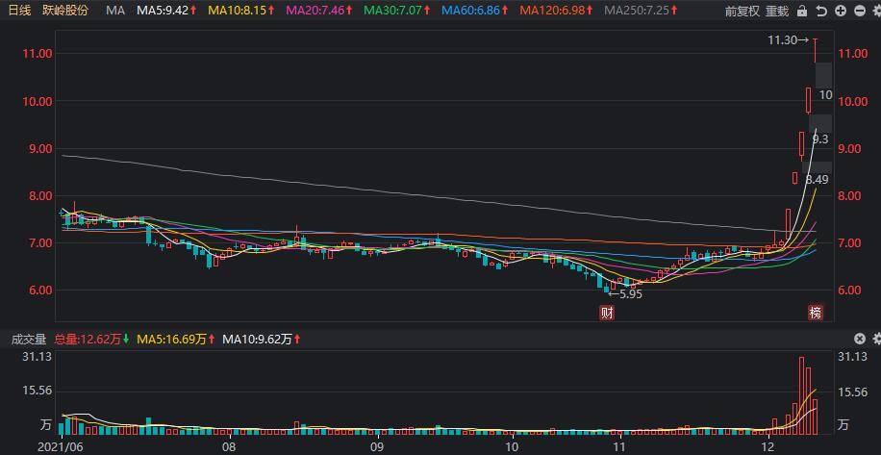This screenshot has width=881, height=455.
Task: Select the 日线 daily period tab
Action: 18,11
